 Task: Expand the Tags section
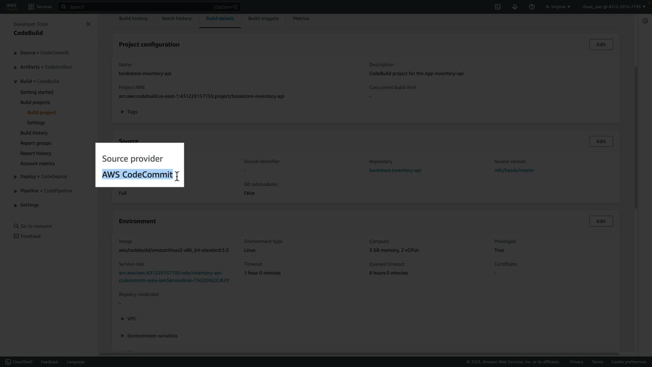tap(123, 112)
